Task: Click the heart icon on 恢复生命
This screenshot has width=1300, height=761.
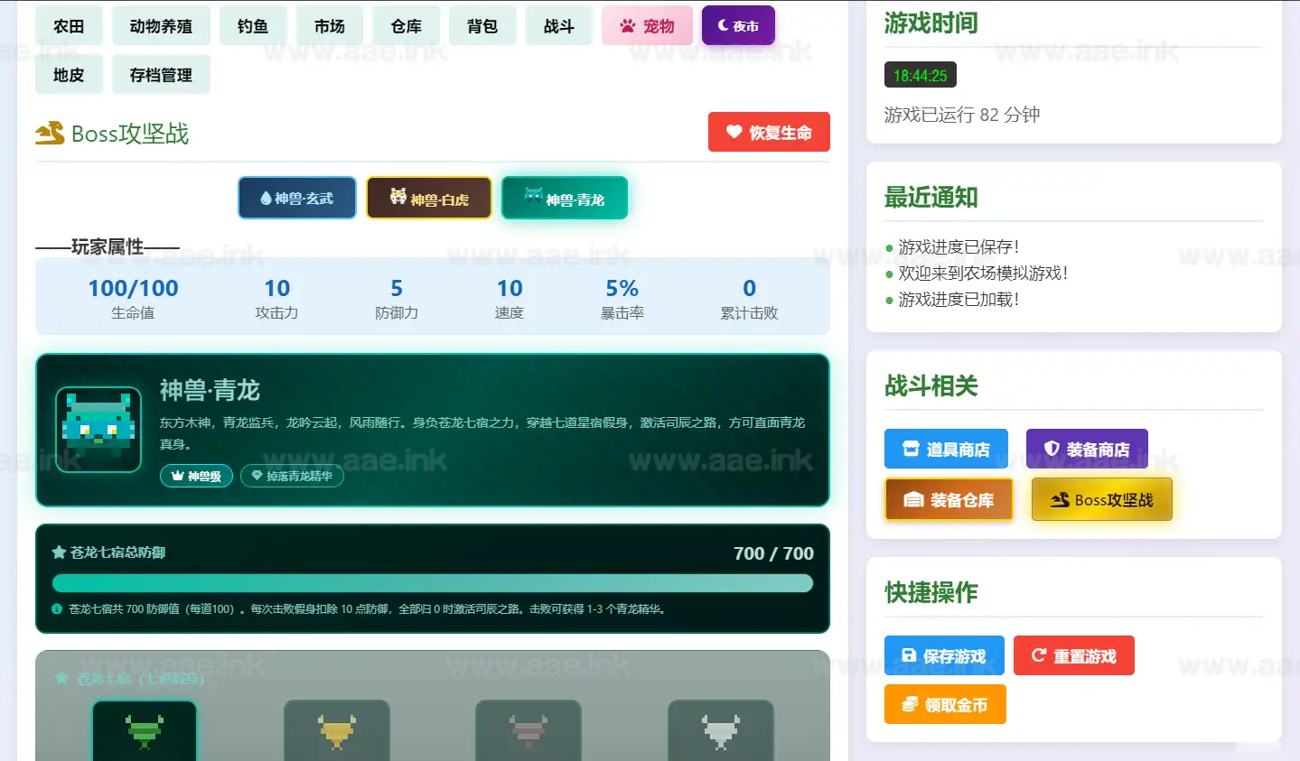Action: (x=734, y=132)
